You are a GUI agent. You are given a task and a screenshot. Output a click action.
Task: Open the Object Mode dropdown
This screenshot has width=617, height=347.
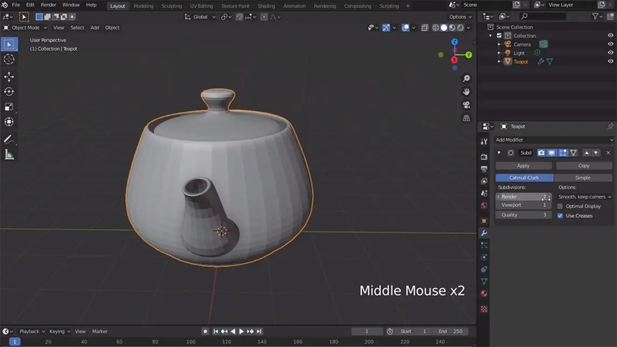point(25,28)
